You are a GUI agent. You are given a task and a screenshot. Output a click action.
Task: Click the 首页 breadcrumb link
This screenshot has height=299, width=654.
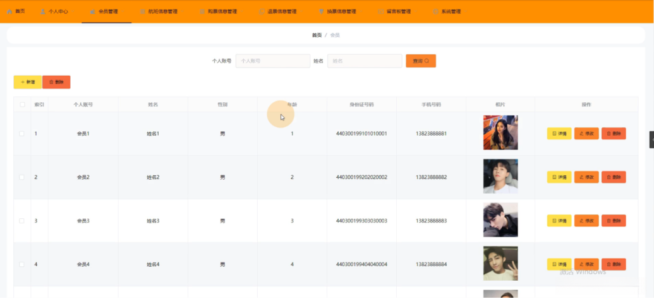tap(317, 35)
